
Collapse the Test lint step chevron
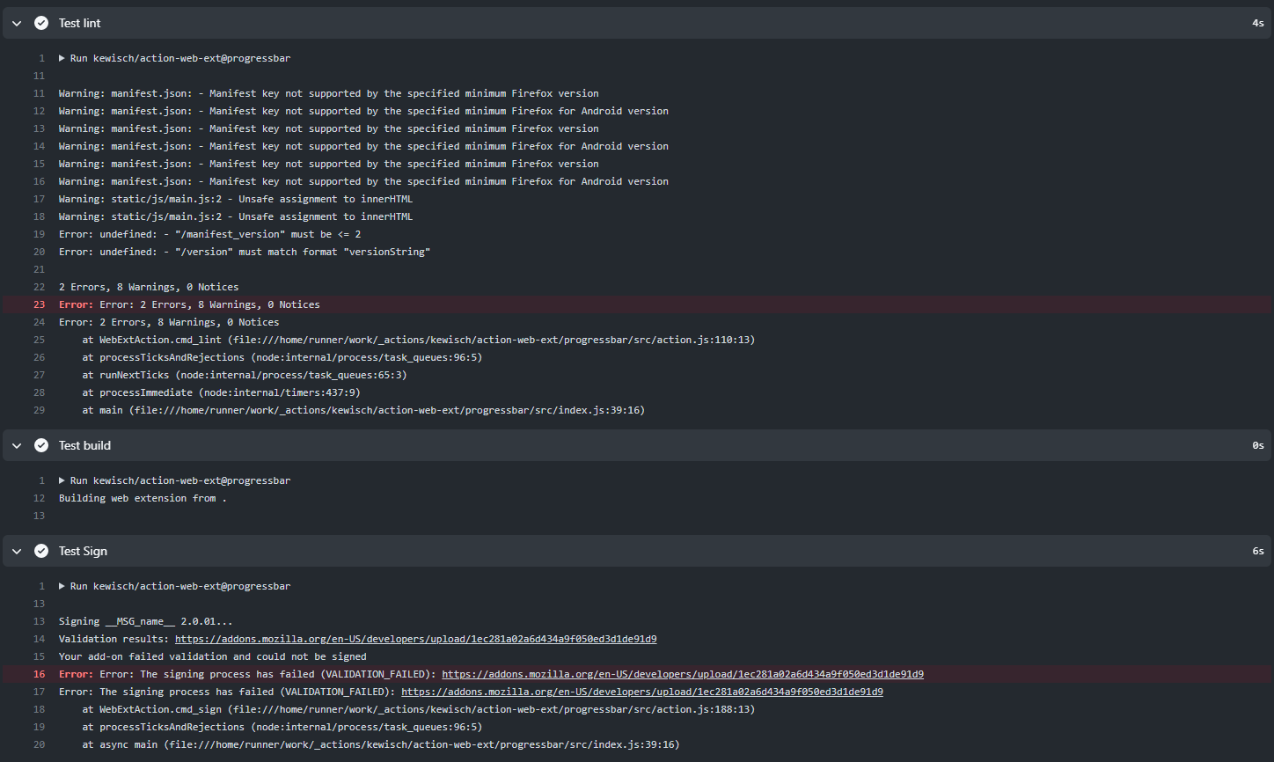pos(17,23)
